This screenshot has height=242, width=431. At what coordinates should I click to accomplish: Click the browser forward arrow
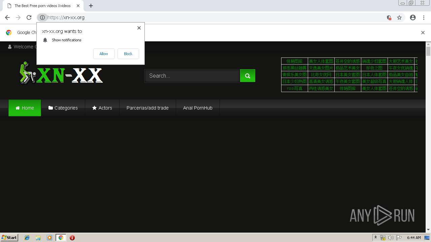pos(18,17)
